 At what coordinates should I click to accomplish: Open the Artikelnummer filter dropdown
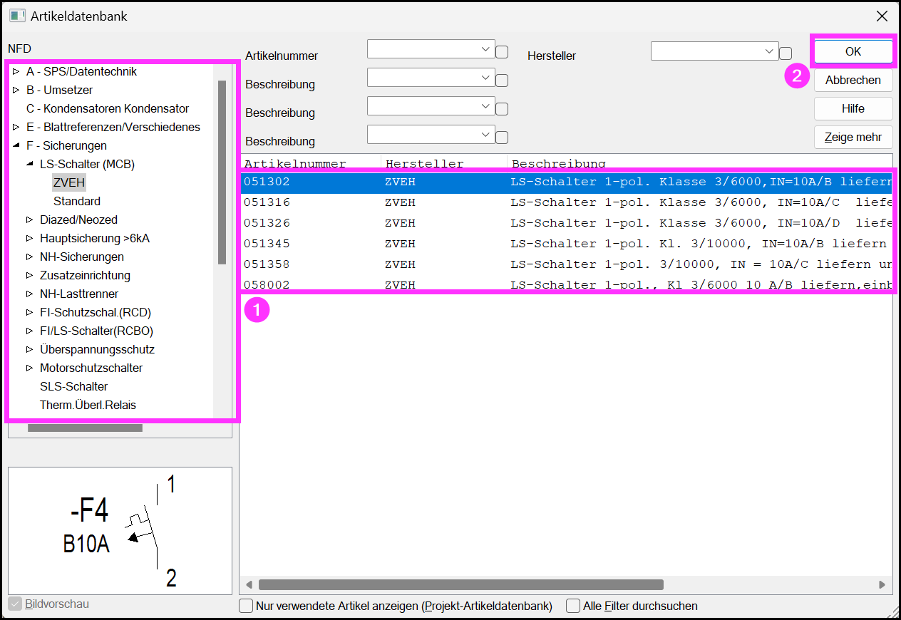tap(487, 49)
